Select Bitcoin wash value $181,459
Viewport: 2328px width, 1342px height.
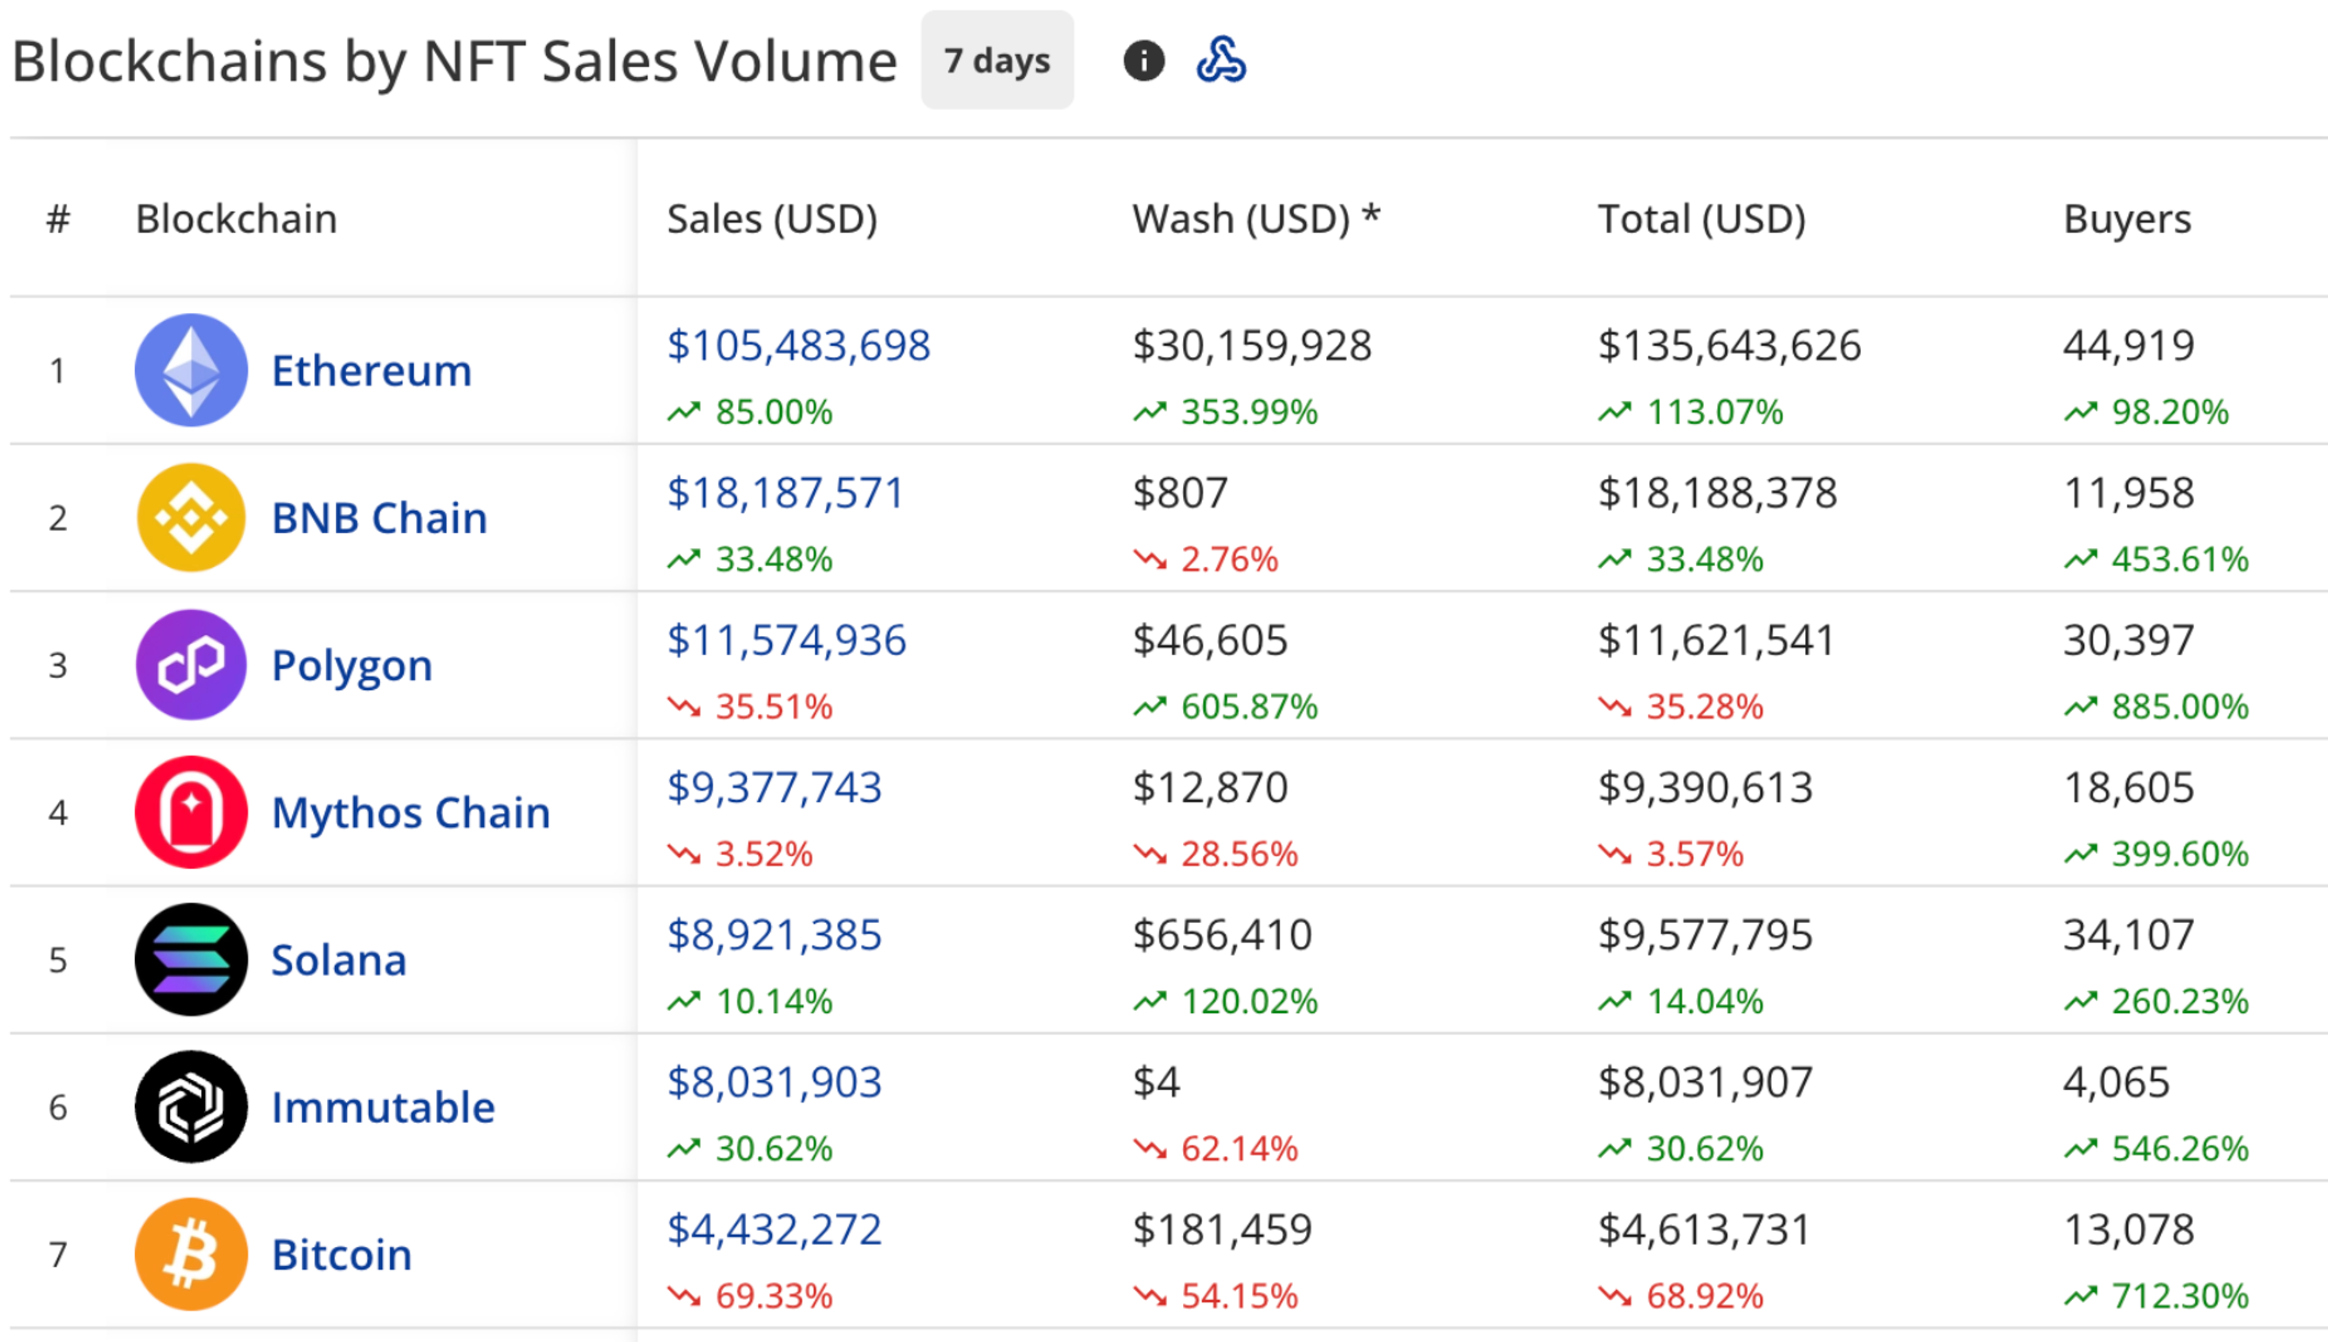click(1221, 1230)
